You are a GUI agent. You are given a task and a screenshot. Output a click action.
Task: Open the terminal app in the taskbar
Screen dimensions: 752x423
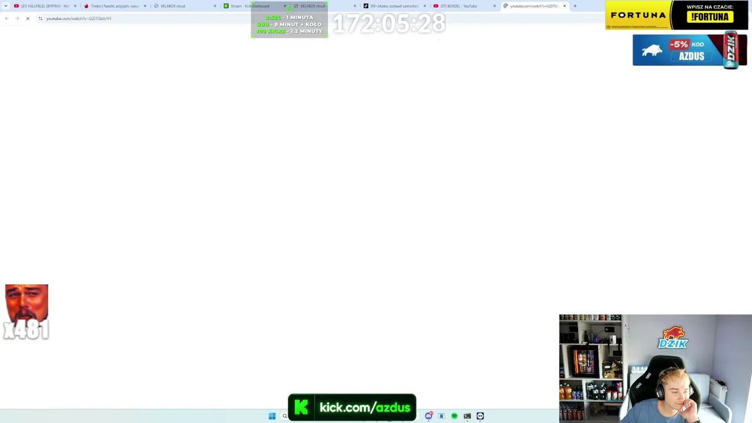tap(467, 416)
